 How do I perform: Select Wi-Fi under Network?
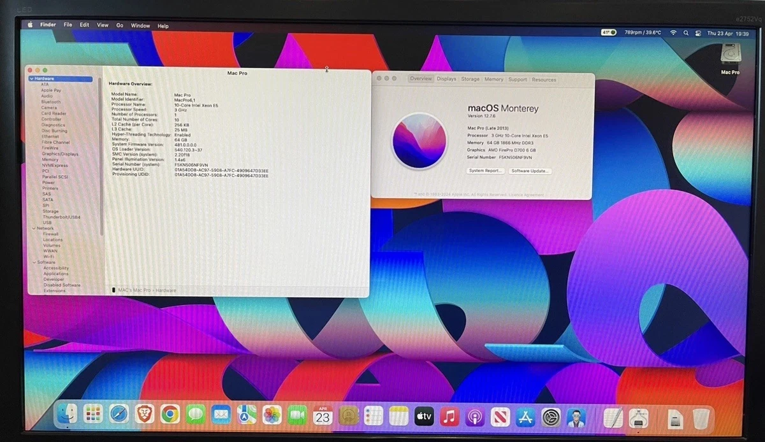[48, 257]
